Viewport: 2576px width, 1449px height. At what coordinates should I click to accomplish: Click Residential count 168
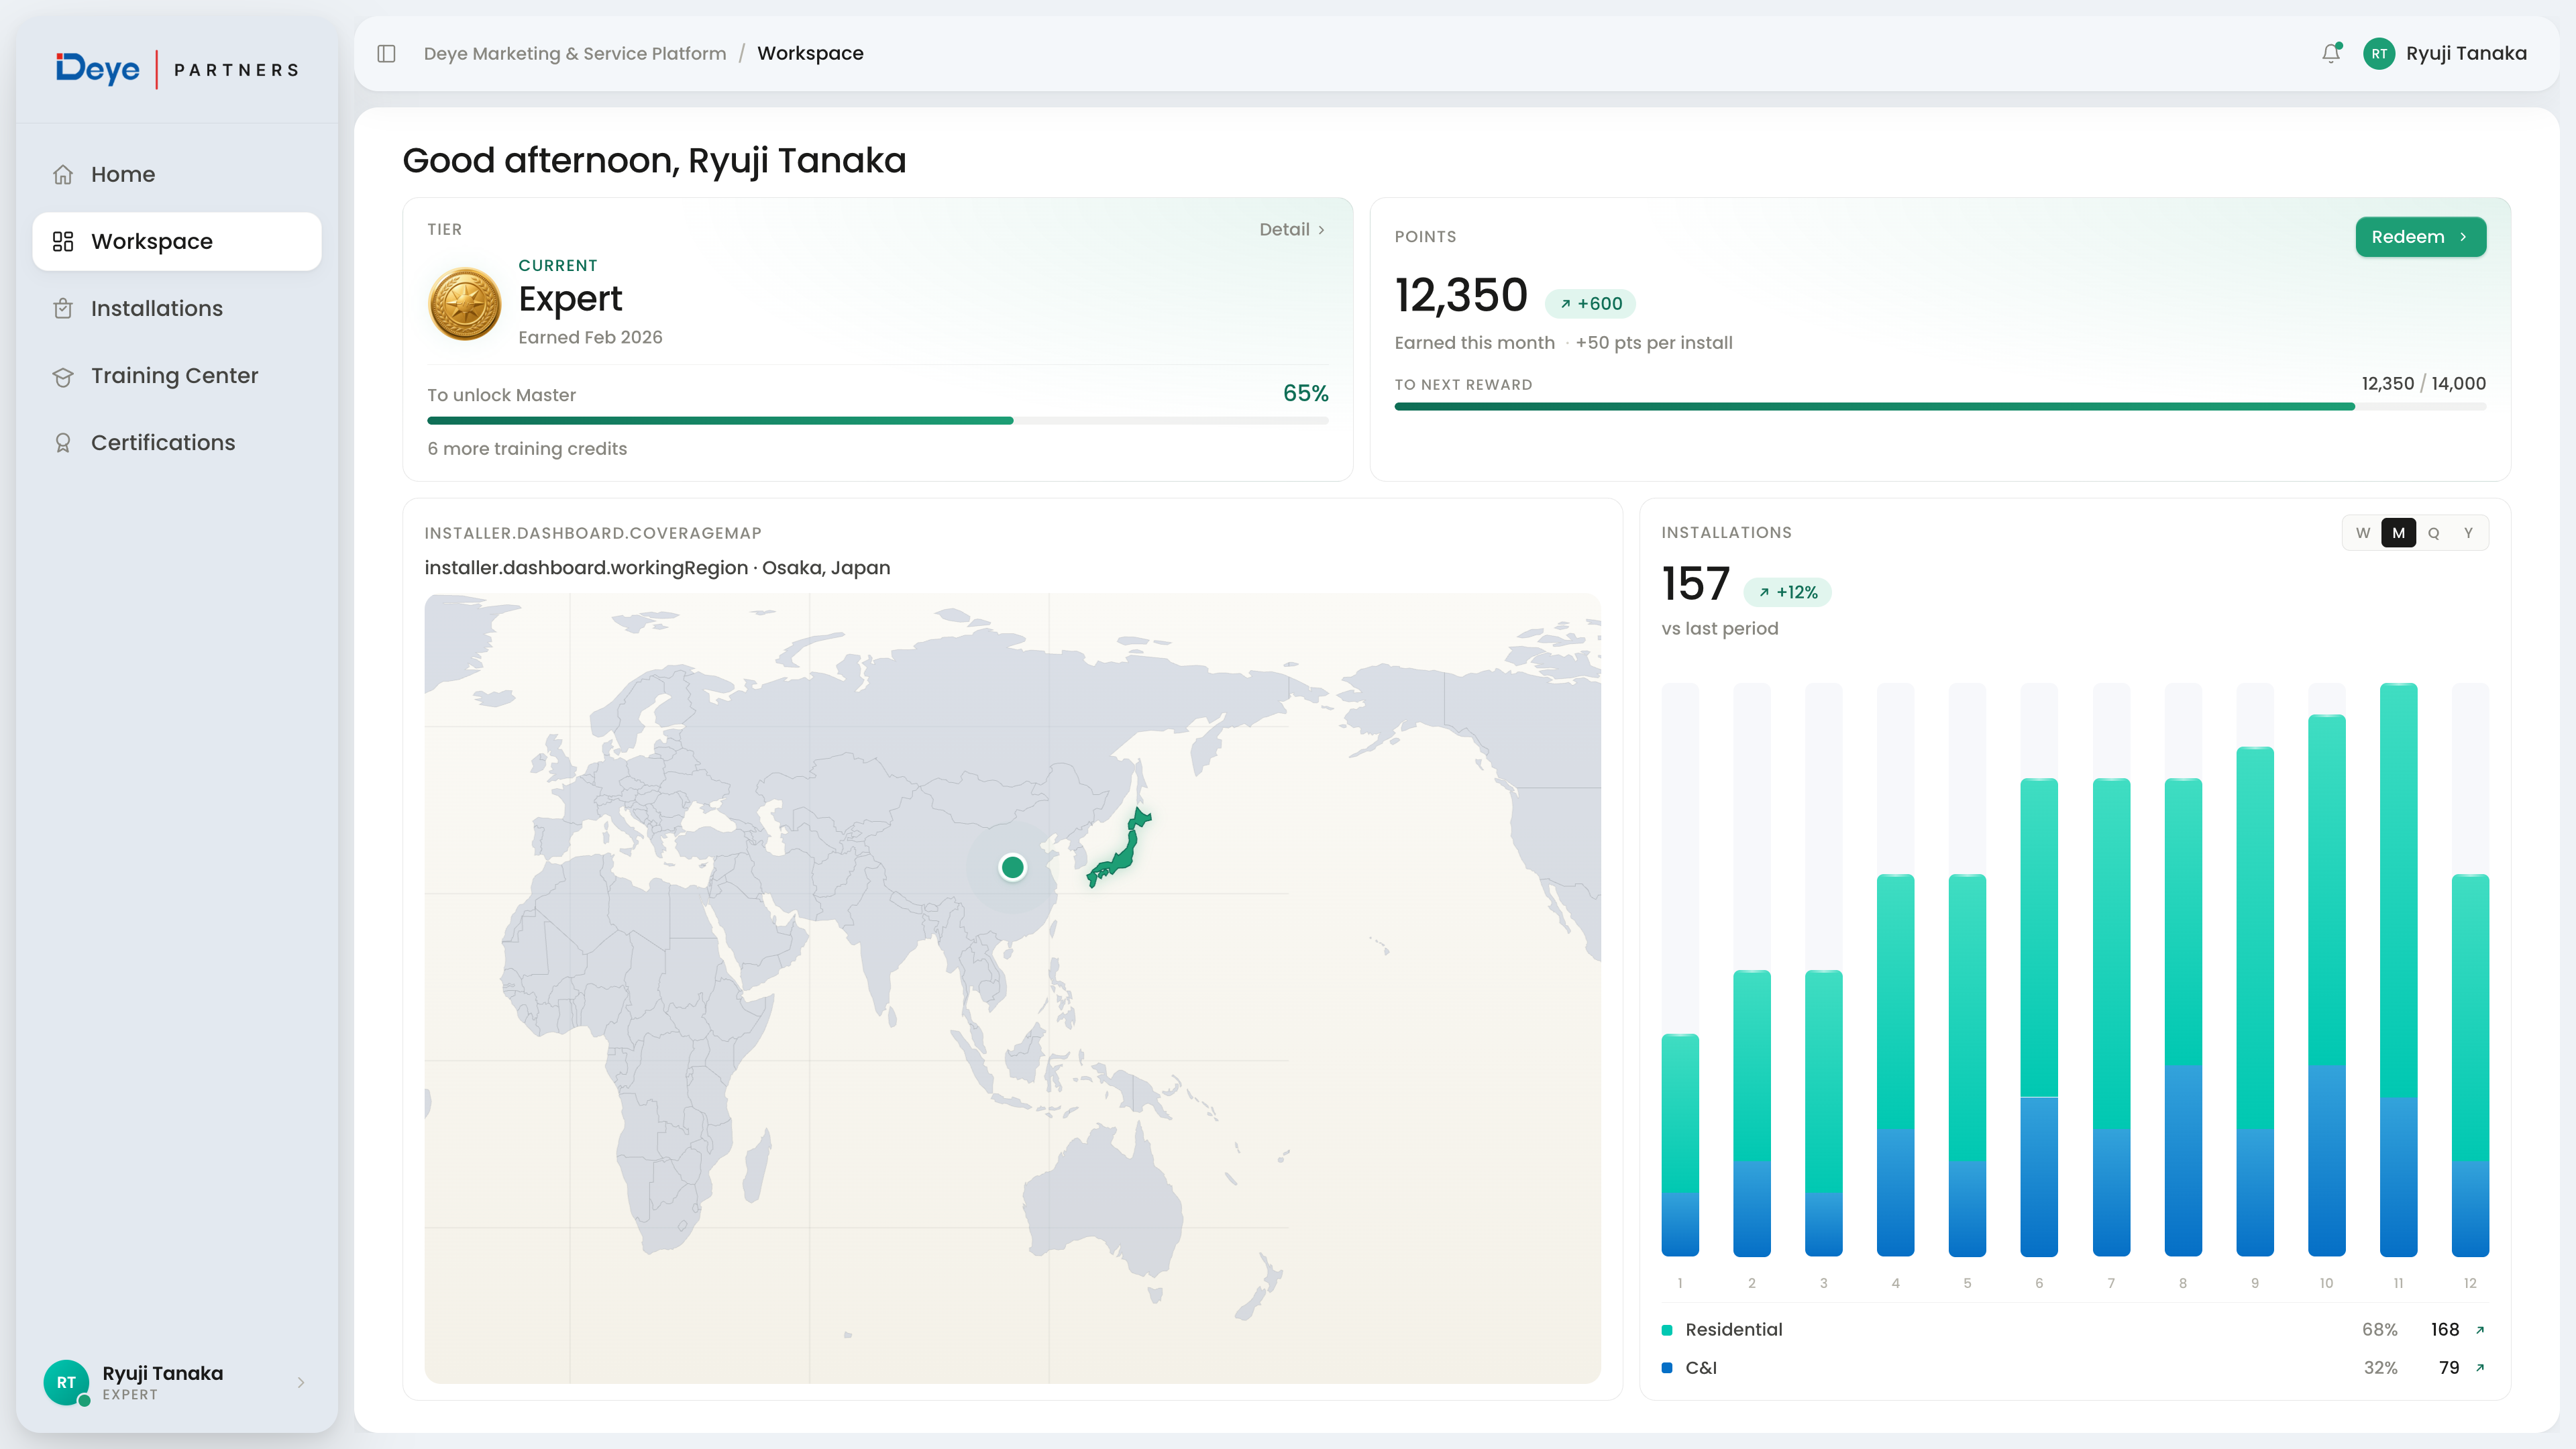(x=2445, y=1330)
